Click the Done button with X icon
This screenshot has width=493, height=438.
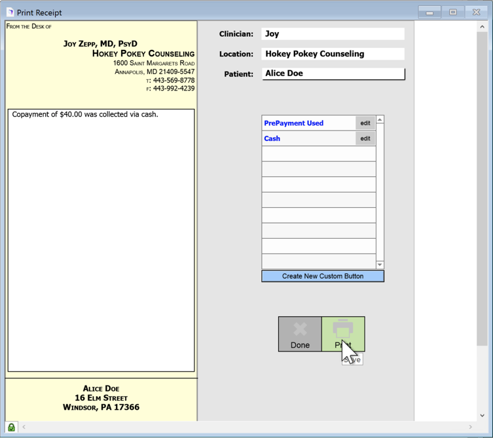[300, 334]
